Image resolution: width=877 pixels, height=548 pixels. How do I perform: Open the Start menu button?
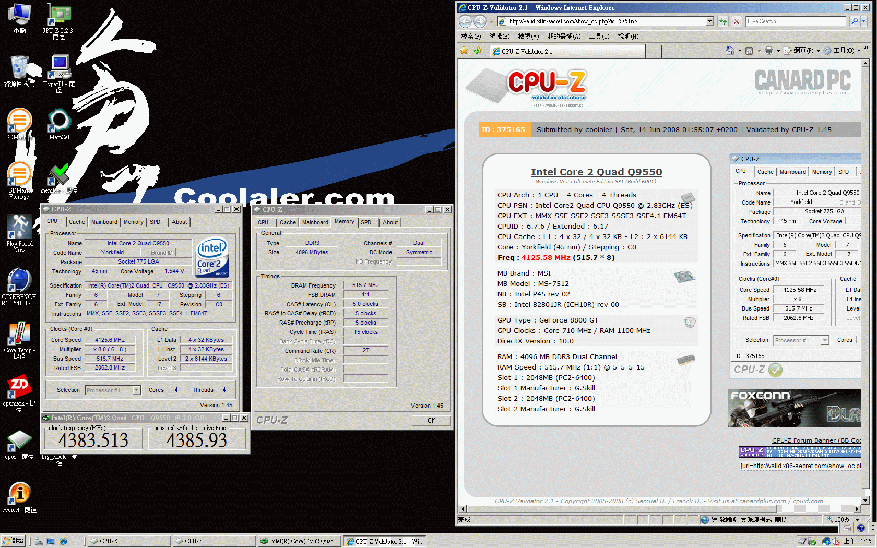coord(13,542)
